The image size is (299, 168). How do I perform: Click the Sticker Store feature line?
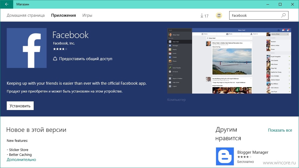coord(18,150)
